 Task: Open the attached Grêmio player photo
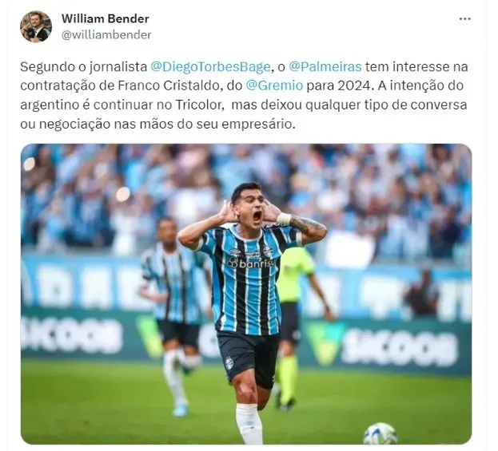click(x=246, y=294)
